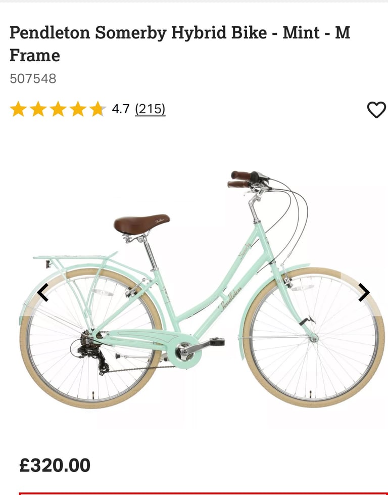
Task: Advance to the next product image with right arrow
Action: click(364, 292)
